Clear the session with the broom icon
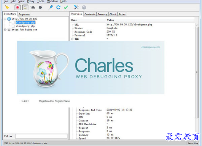The height and width of the screenshot is (146, 202). click(7, 7)
